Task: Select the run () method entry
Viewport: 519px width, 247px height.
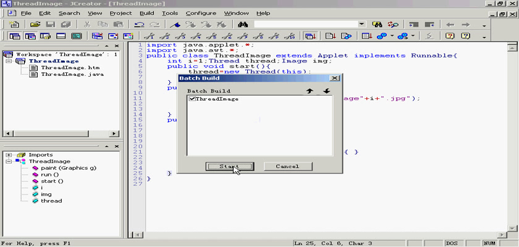Action: coord(49,175)
